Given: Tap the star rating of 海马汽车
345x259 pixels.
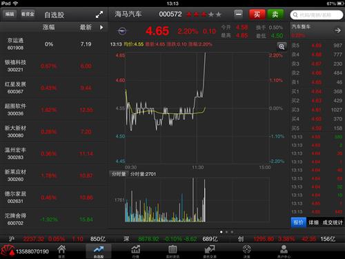Looking at the screenshot, I should [x=204, y=15].
